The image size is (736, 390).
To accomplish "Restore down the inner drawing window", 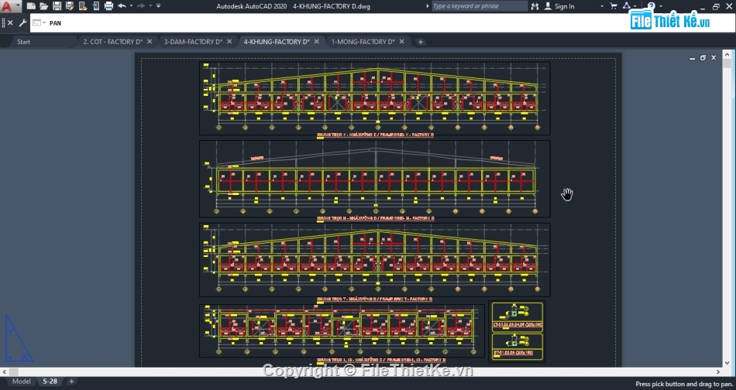I will 703,58.
